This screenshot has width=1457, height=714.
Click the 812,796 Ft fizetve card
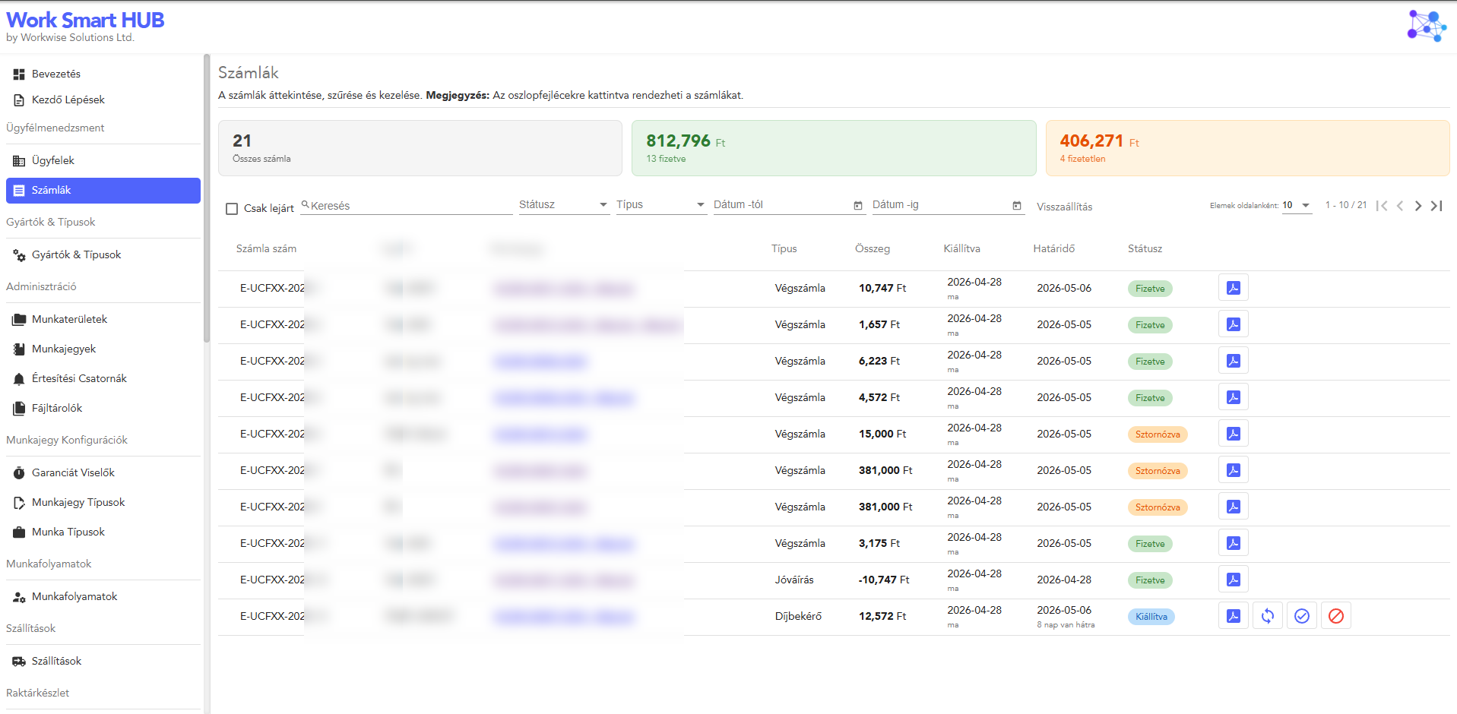834,148
